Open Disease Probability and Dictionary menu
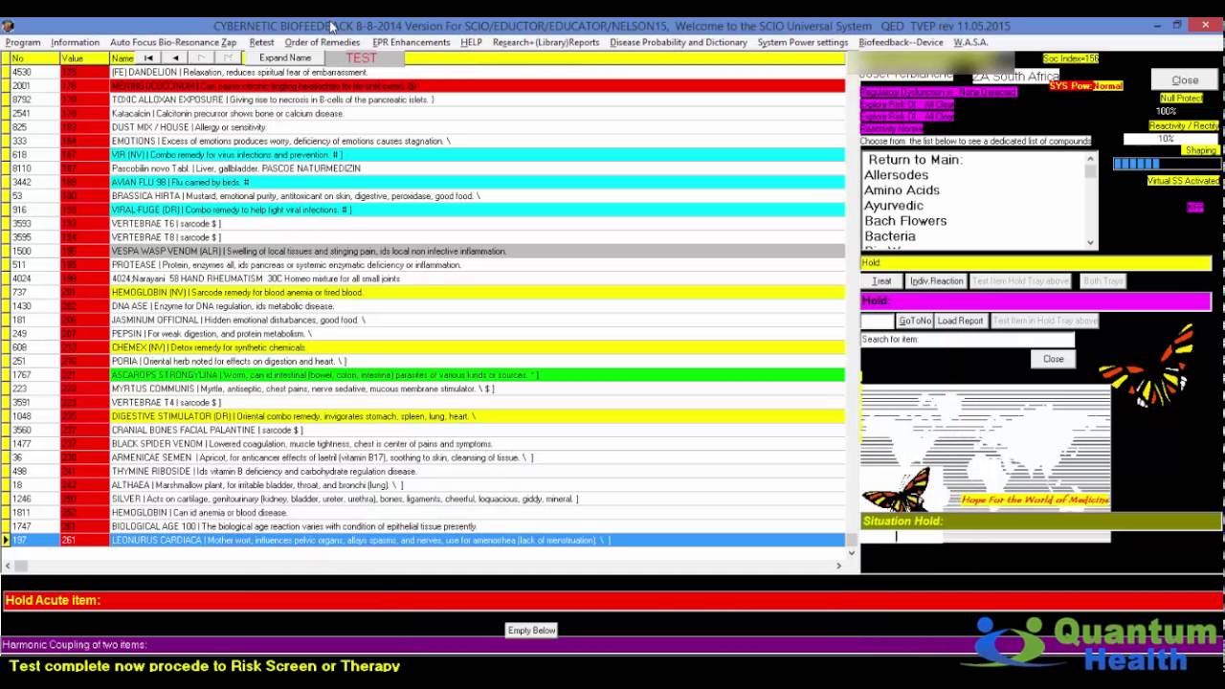The image size is (1225, 689). coord(679,42)
